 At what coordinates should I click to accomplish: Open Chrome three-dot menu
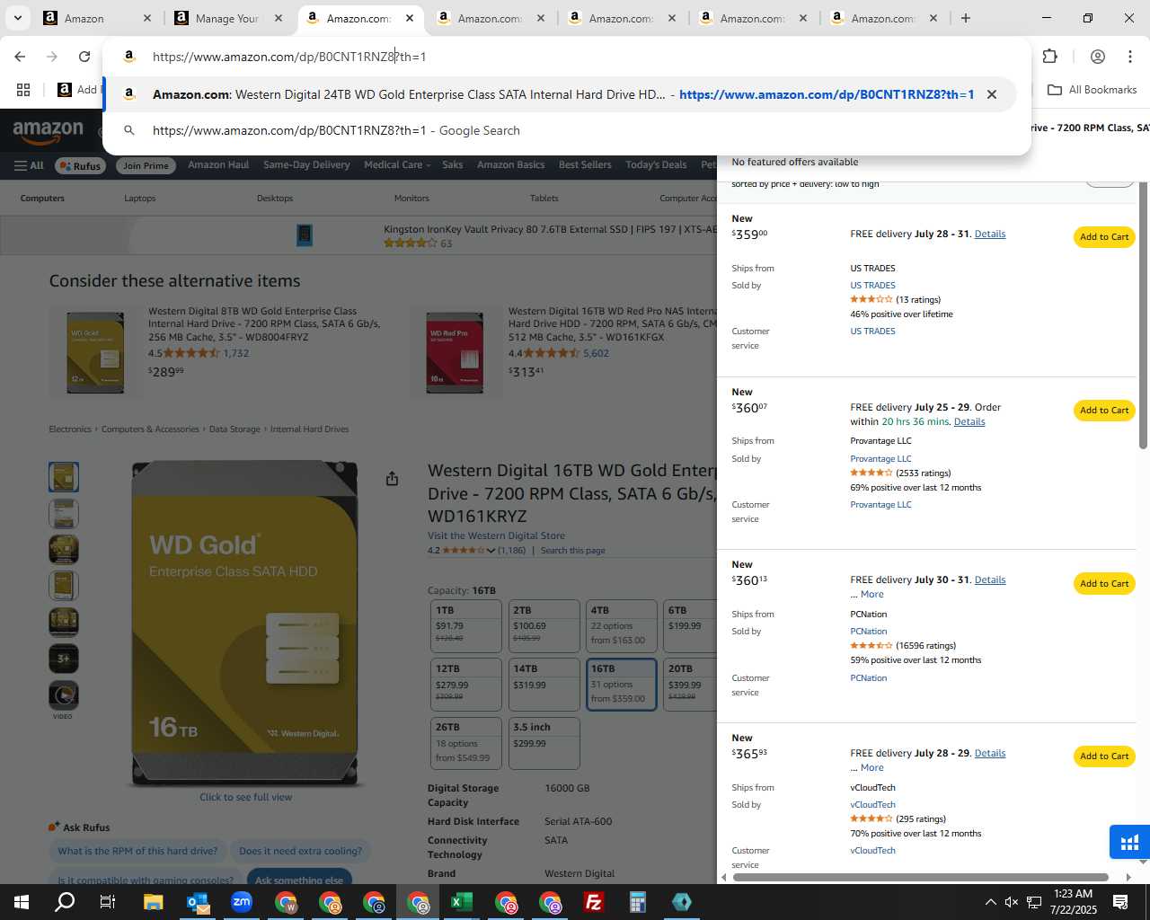1129,57
